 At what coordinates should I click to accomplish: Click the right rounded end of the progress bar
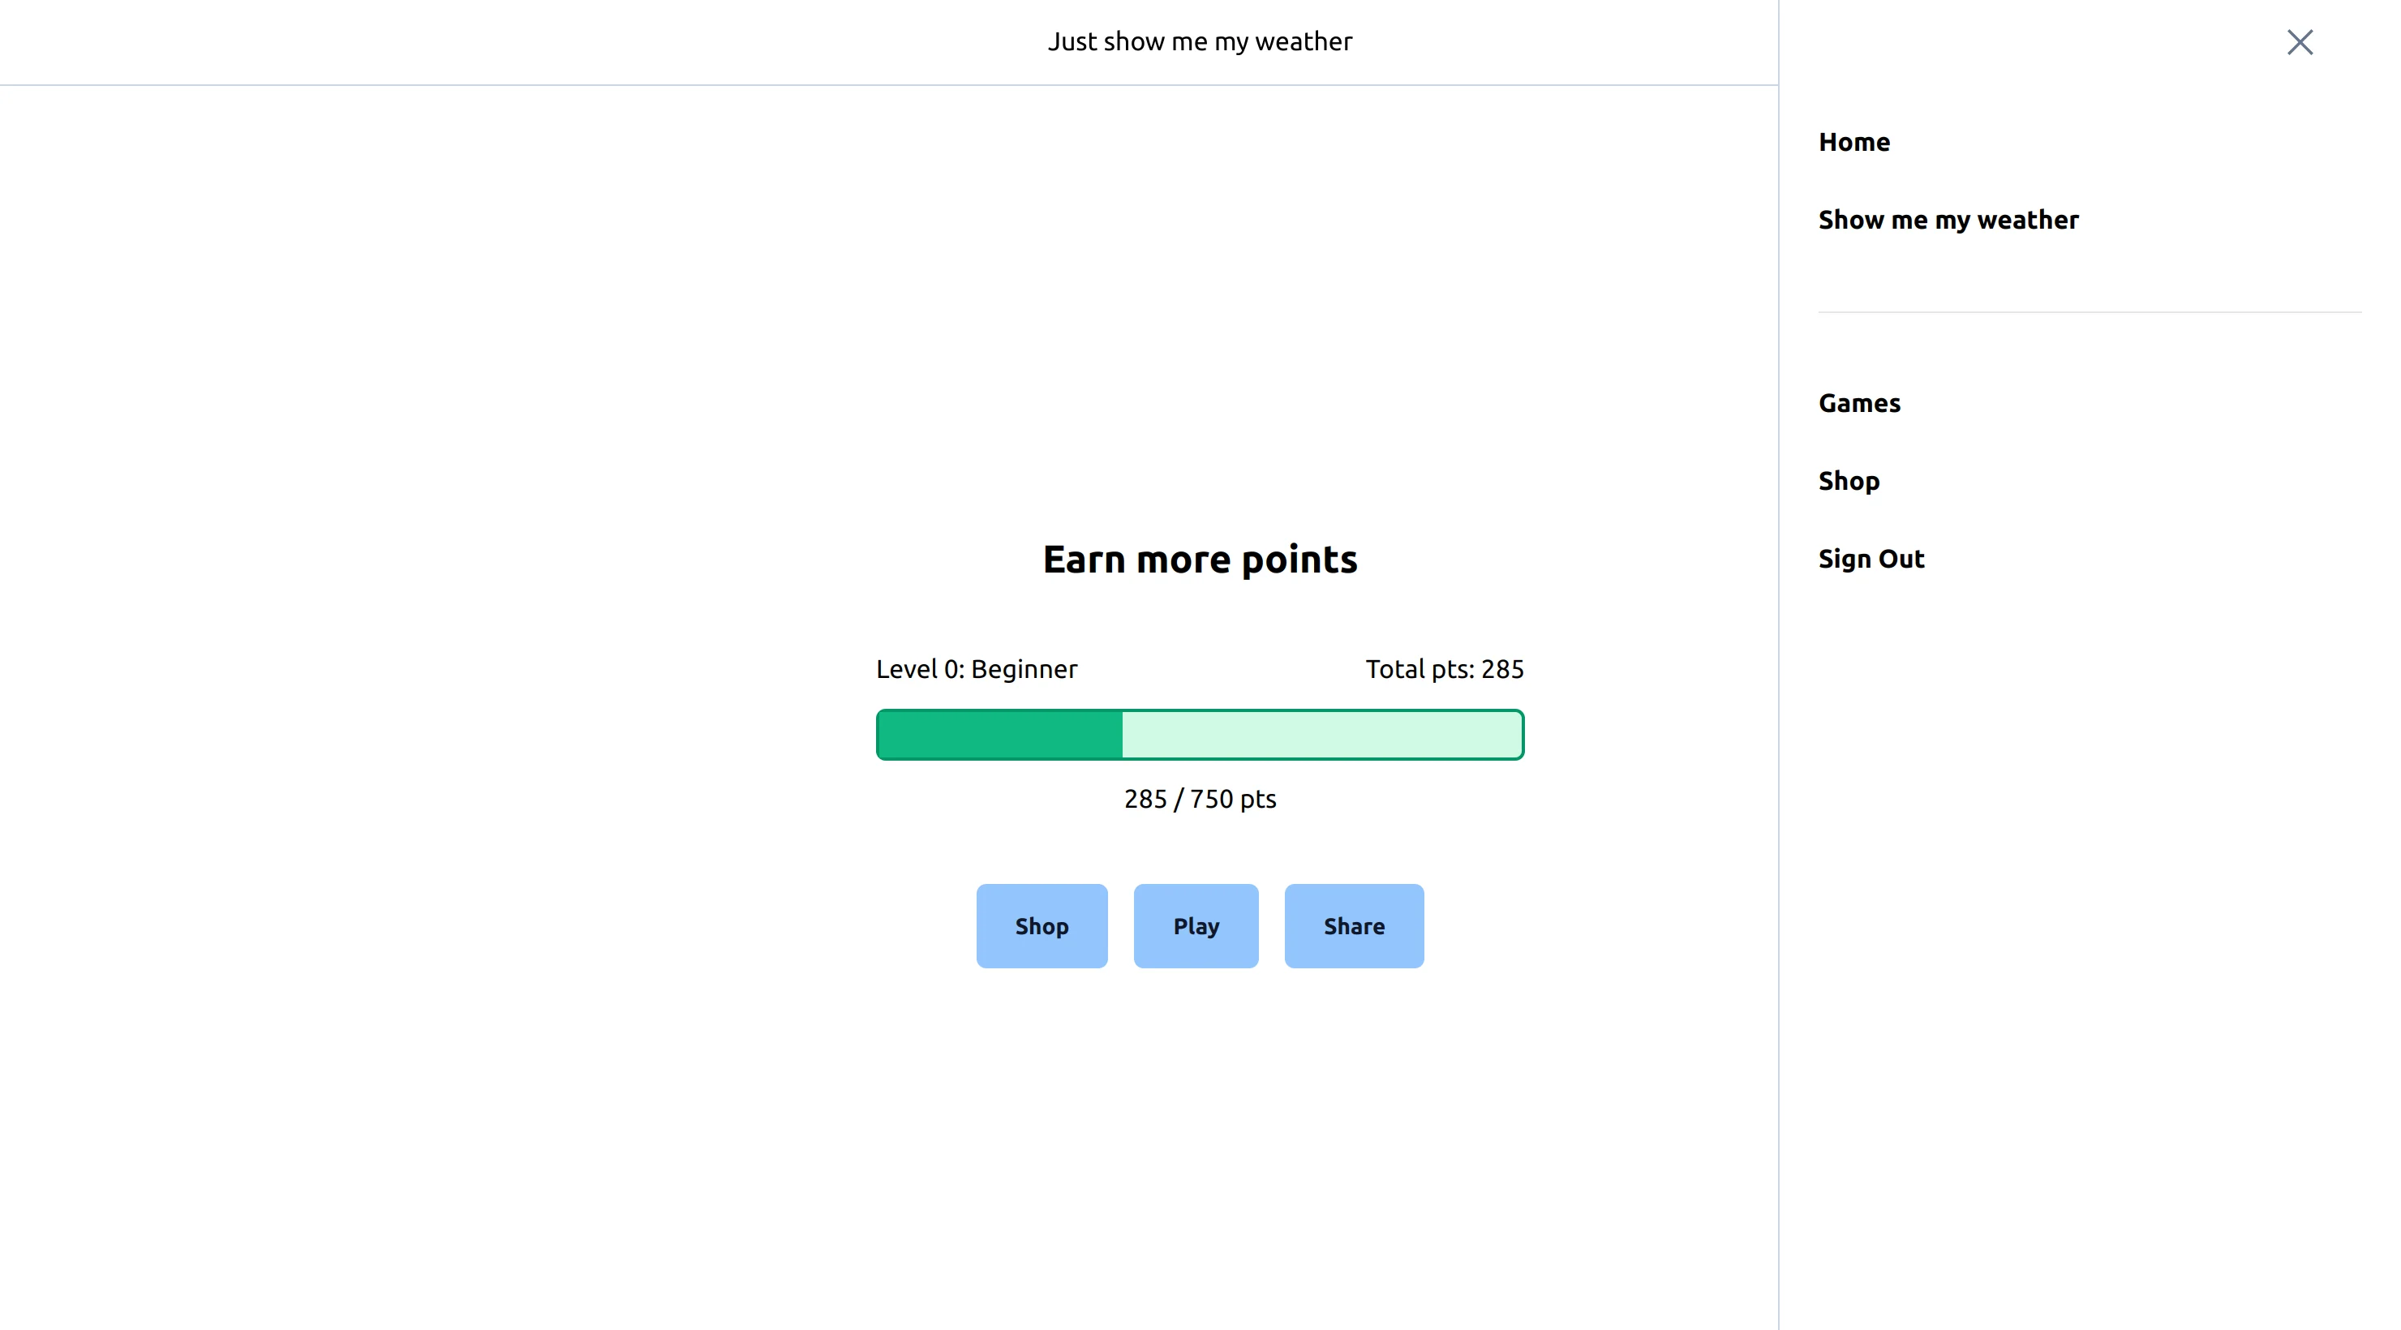pyautogui.click(x=1520, y=735)
